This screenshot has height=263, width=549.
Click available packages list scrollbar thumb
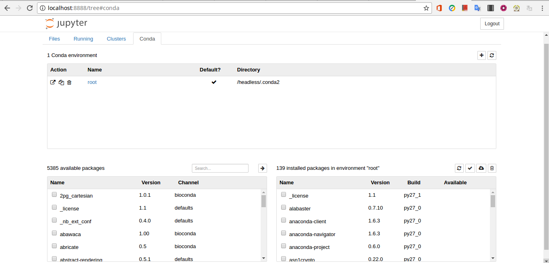coord(263,201)
